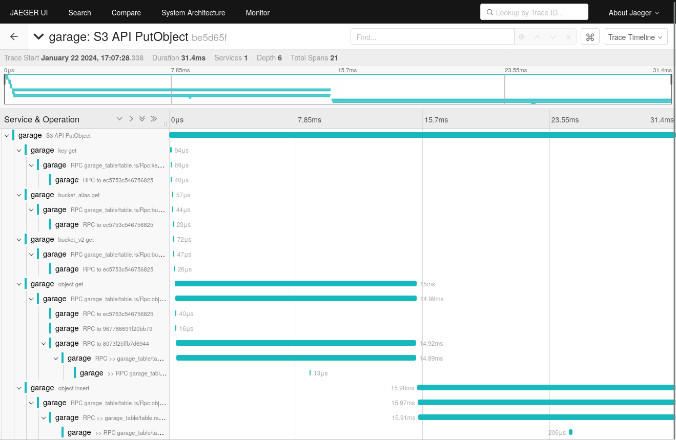Open the Trace Timeline view dropdown
This screenshot has width=676, height=440.
point(636,37)
